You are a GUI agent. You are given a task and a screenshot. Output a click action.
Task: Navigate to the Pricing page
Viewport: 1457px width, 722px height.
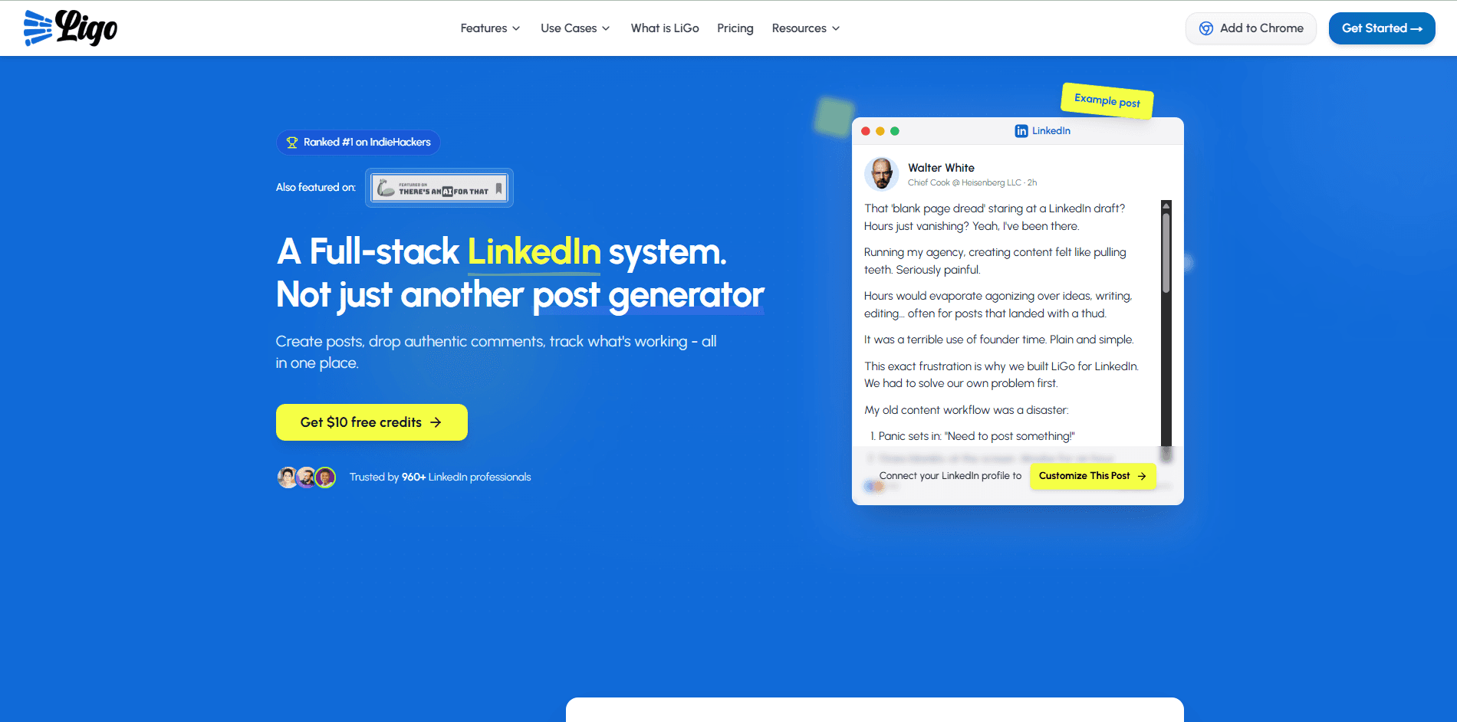pyautogui.click(x=735, y=28)
